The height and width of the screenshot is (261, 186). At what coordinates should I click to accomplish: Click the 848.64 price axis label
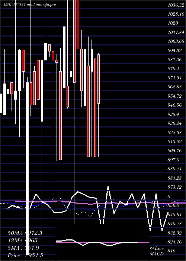click(x=174, y=215)
